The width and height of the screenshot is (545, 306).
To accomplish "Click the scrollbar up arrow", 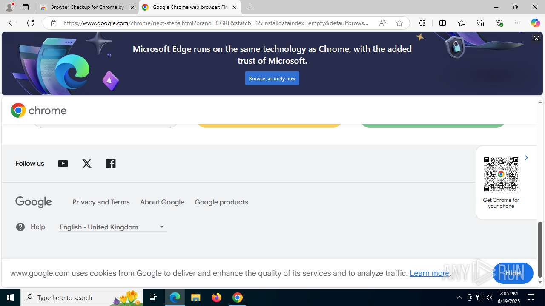I will click(540, 102).
